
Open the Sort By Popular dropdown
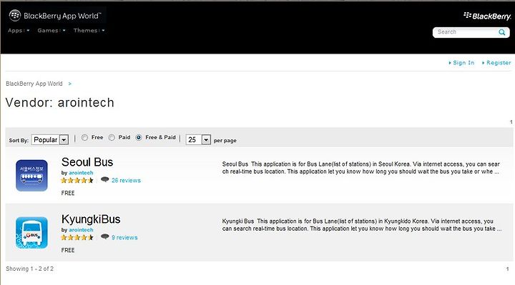pos(50,140)
